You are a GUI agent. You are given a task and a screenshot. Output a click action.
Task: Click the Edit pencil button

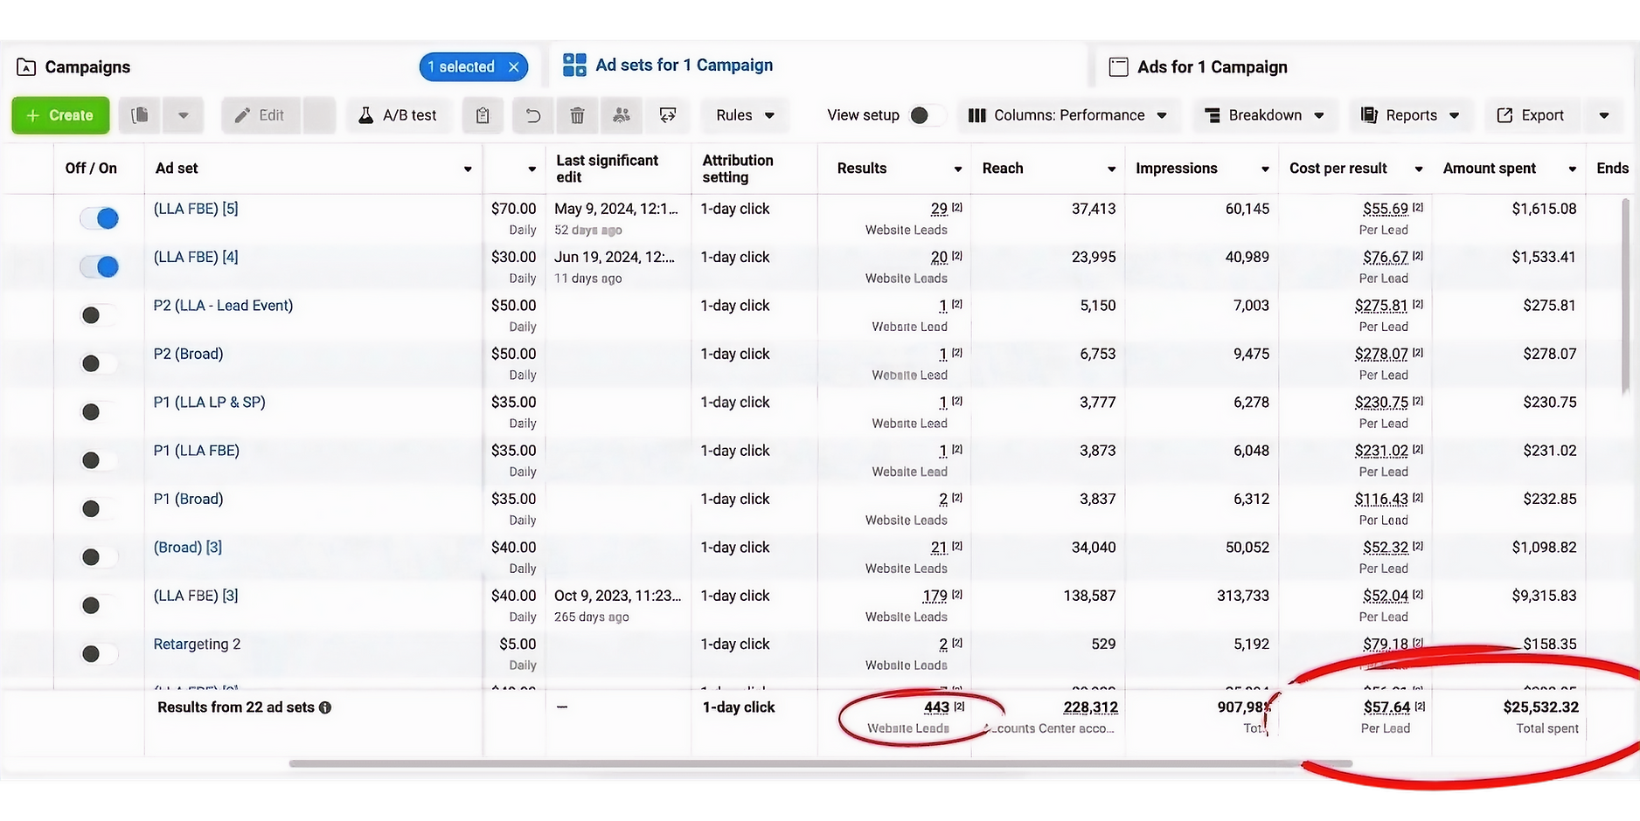(x=261, y=115)
